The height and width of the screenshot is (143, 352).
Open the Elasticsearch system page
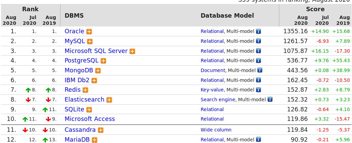coord(84,100)
